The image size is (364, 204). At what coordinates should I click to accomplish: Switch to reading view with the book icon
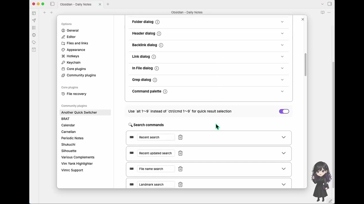(x=322, y=12)
